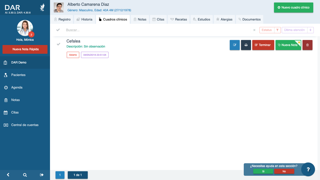Click Nuevo cuadro clínico button
Viewport: 320px width, 180px height.
293,7
